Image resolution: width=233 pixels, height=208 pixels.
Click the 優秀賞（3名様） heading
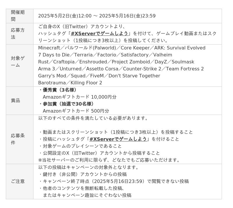click(59, 90)
